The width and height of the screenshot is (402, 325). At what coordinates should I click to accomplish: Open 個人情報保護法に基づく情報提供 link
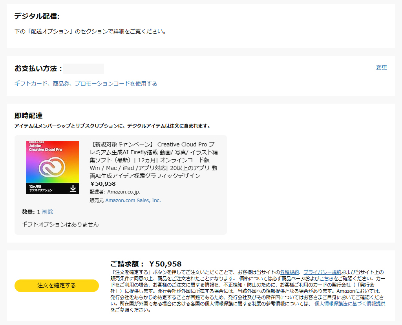349,303
